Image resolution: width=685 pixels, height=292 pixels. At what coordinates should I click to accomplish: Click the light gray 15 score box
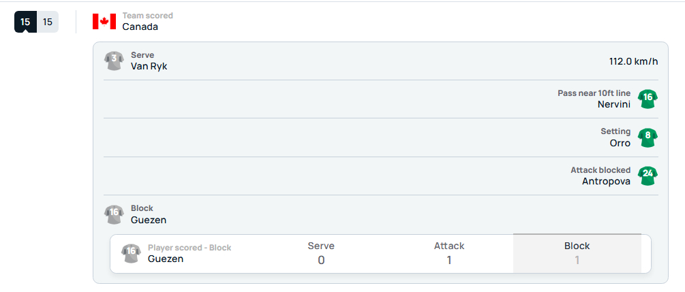(x=48, y=22)
